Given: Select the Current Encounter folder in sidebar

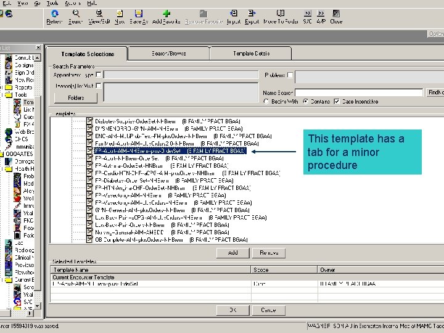Looking at the screenshot, I should point(20,280).
